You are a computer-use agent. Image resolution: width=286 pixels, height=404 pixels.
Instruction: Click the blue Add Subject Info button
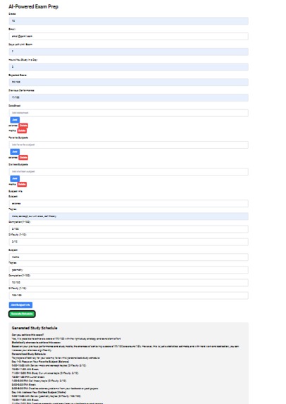(20, 305)
